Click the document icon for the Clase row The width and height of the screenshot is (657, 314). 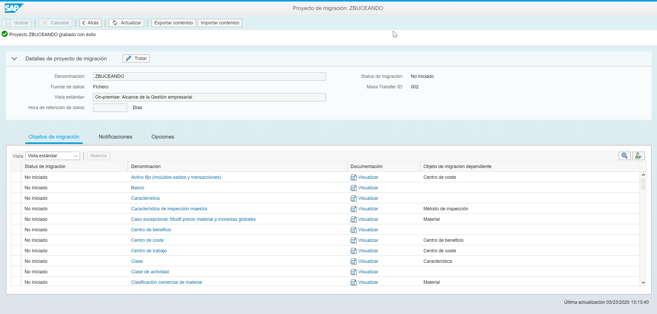[353, 261]
